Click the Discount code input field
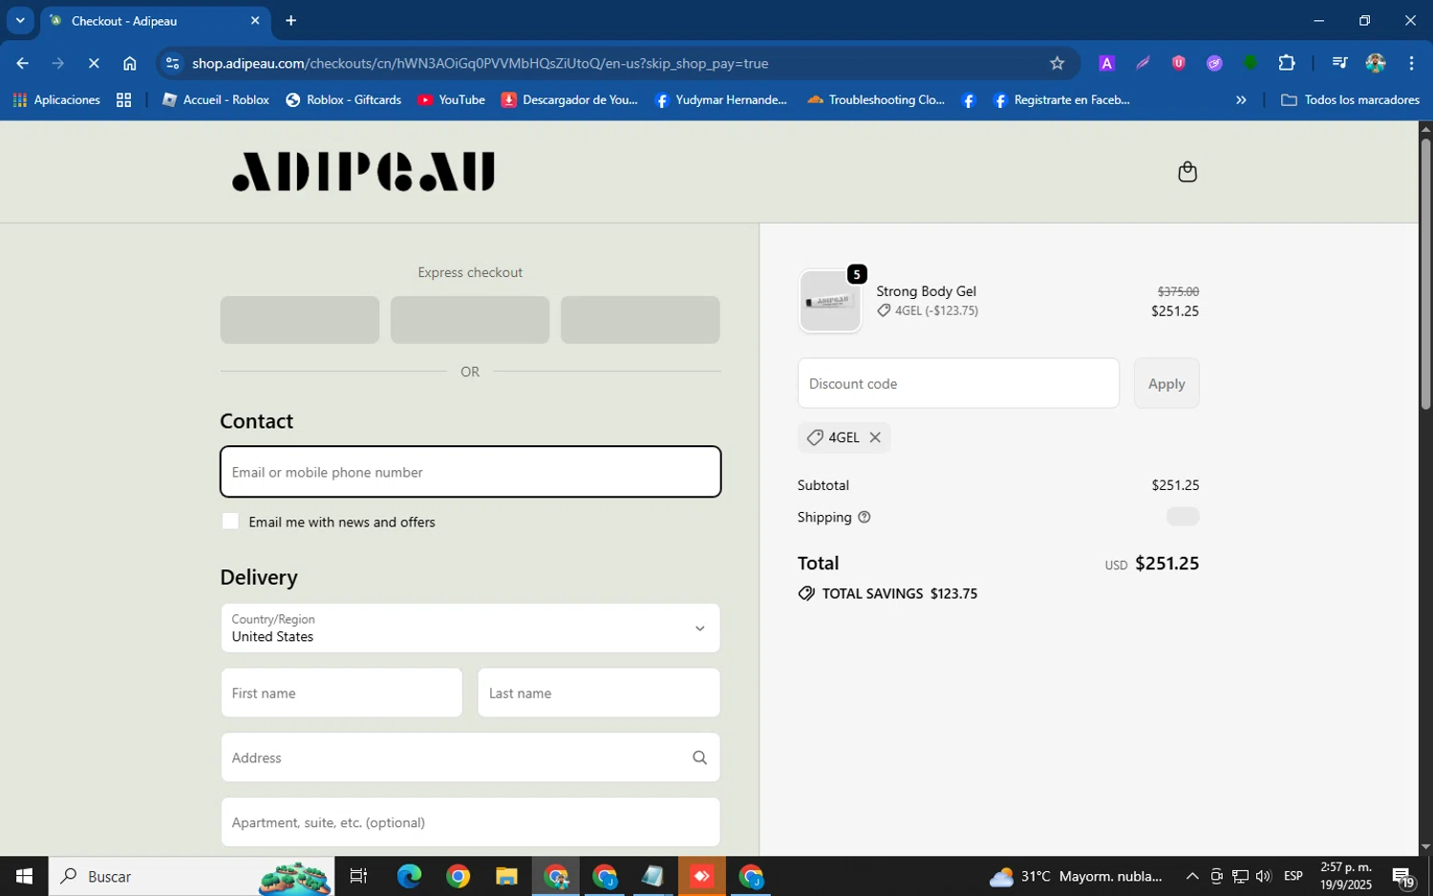 pos(958,383)
